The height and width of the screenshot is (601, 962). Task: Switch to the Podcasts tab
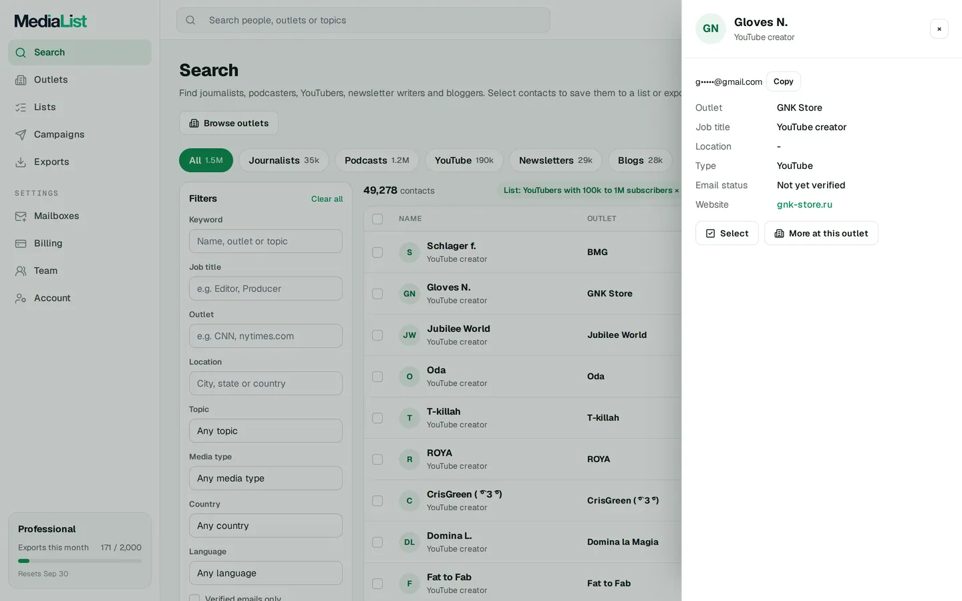coord(377,160)
